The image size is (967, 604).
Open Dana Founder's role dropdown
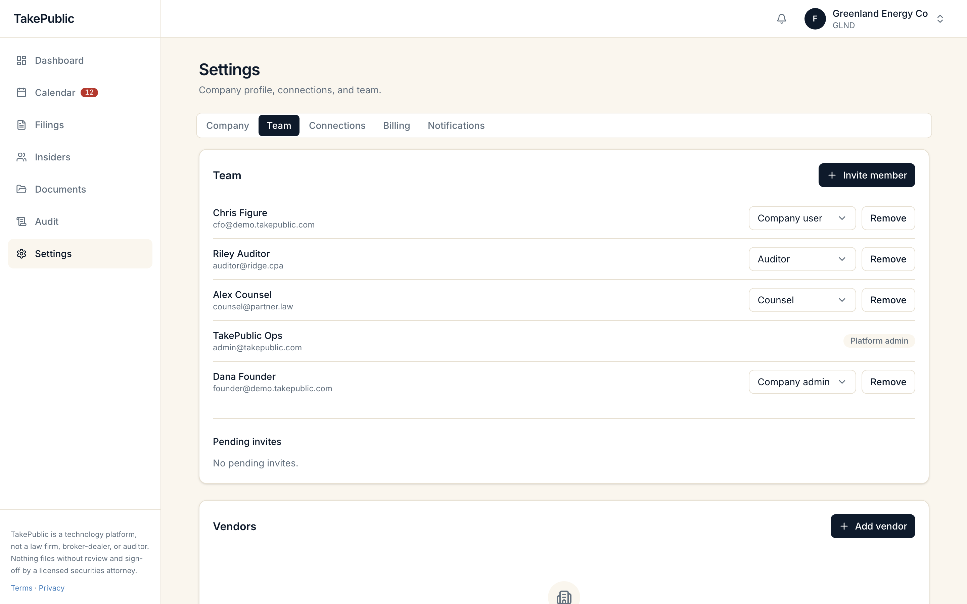tap(802, 382)
